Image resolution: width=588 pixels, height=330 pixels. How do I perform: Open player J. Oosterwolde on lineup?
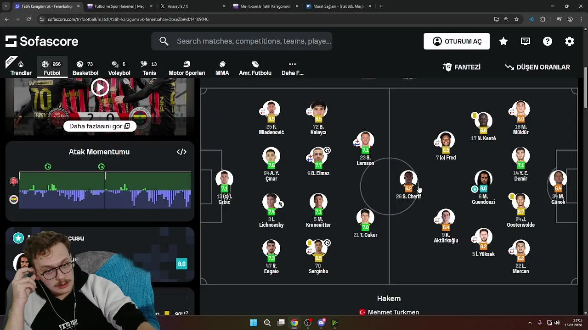pyautogui.click(x=521, y=211)
